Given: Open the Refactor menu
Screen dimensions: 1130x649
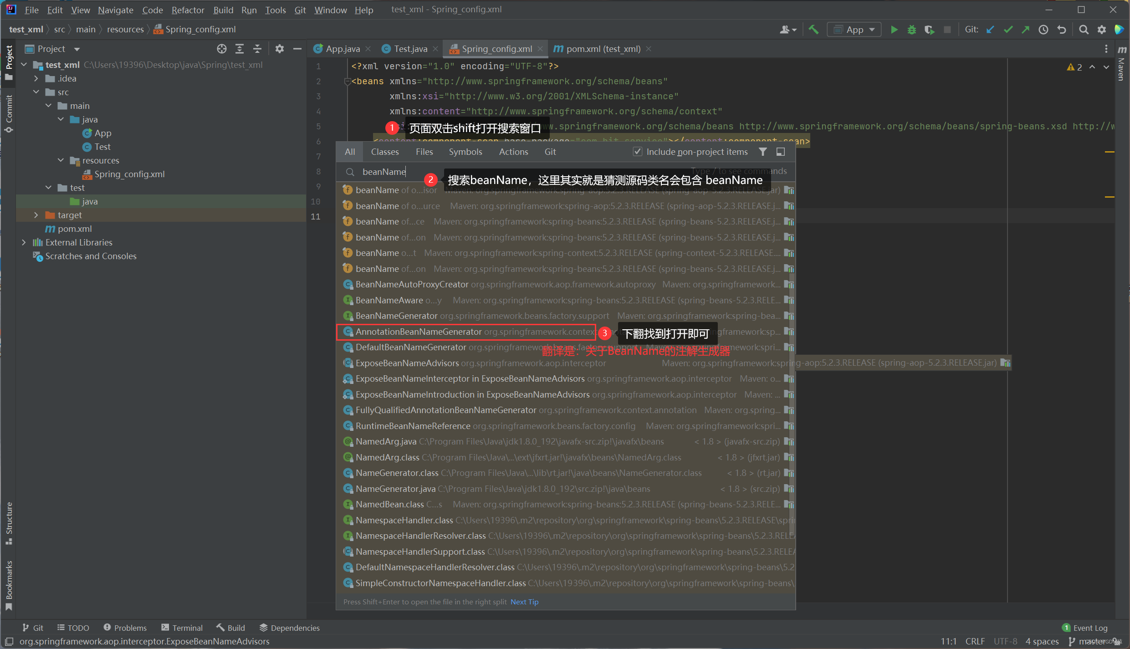Looking at the screenshot, I should click(x=188, y=10).
